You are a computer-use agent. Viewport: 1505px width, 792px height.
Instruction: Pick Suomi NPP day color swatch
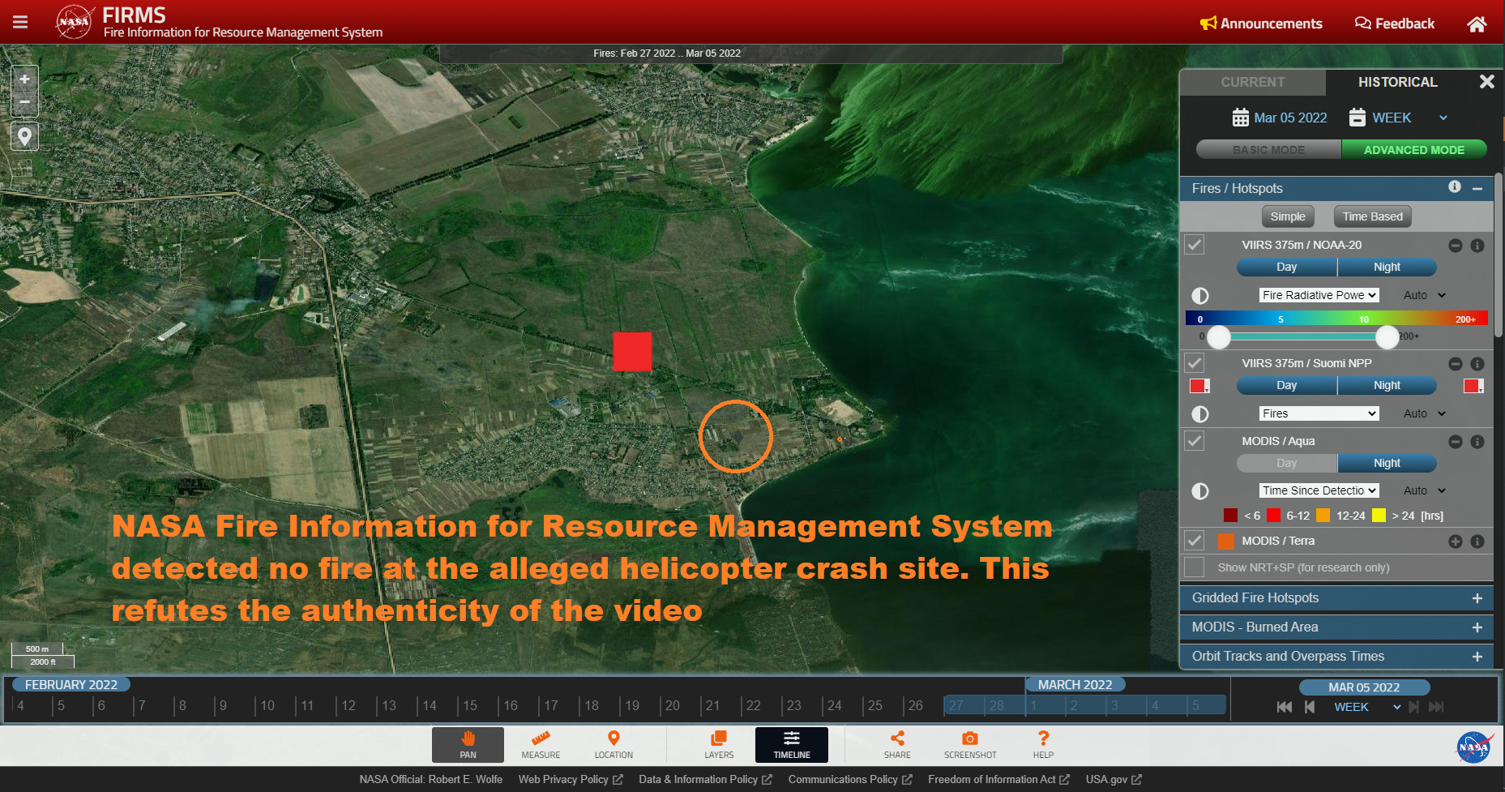pyautogui.click(x=1199, y=386)
